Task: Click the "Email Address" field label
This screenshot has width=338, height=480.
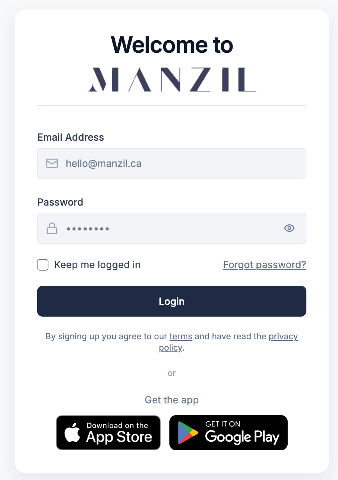Action: (x=71, y=137)
